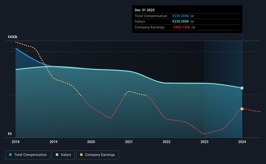Click the 2023 x-axis label
Image resolution: width=266 pixels, height=164 pixels.
tap(204, 142)
